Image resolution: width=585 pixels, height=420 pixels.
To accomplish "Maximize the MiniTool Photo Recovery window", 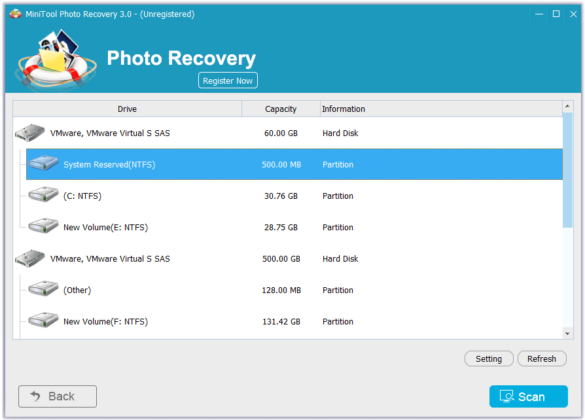I will point(556,14).
